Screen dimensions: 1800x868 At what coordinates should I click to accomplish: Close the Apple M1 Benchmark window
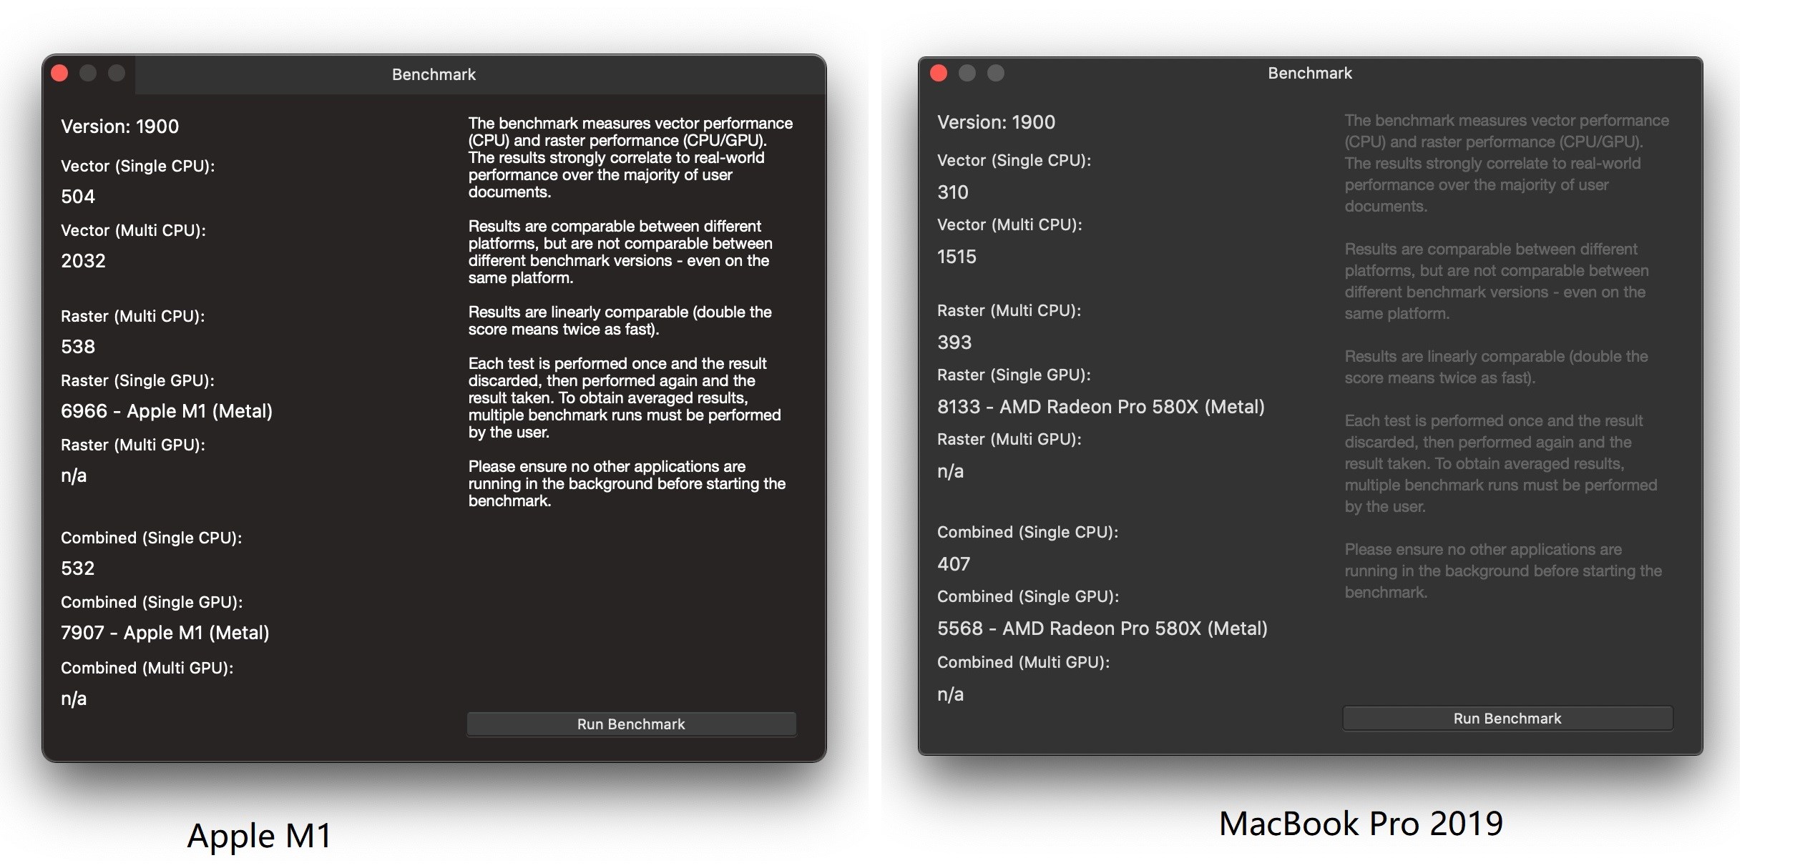click(60, 73)
